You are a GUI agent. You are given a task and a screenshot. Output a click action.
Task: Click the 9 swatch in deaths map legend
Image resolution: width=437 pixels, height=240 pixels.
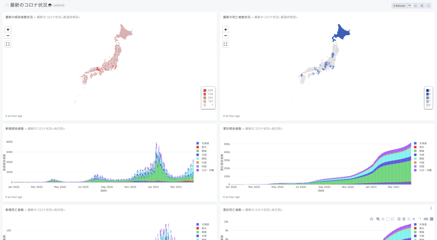pos(428,90)
